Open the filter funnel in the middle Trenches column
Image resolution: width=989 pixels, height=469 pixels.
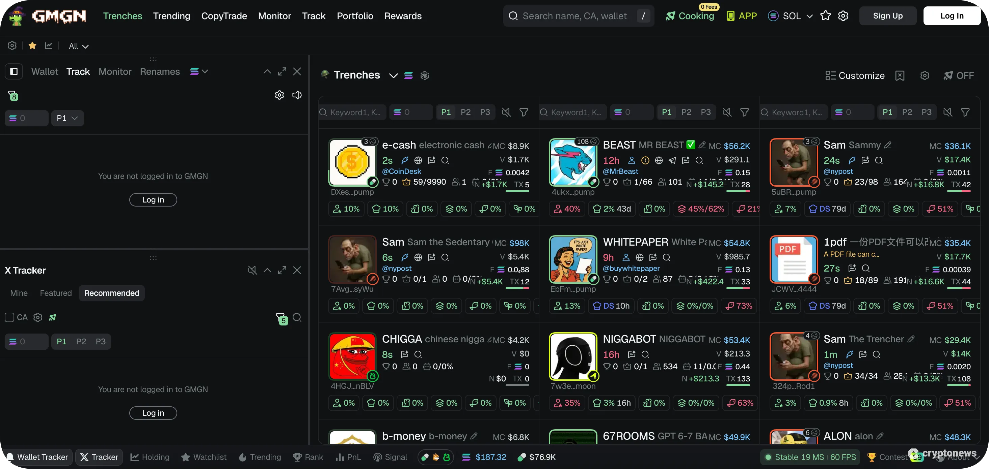click(x=744, y=112)
